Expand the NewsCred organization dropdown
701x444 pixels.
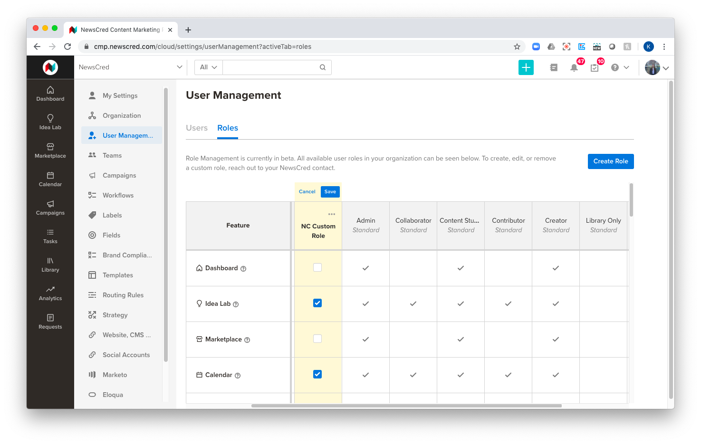point(131,67)
